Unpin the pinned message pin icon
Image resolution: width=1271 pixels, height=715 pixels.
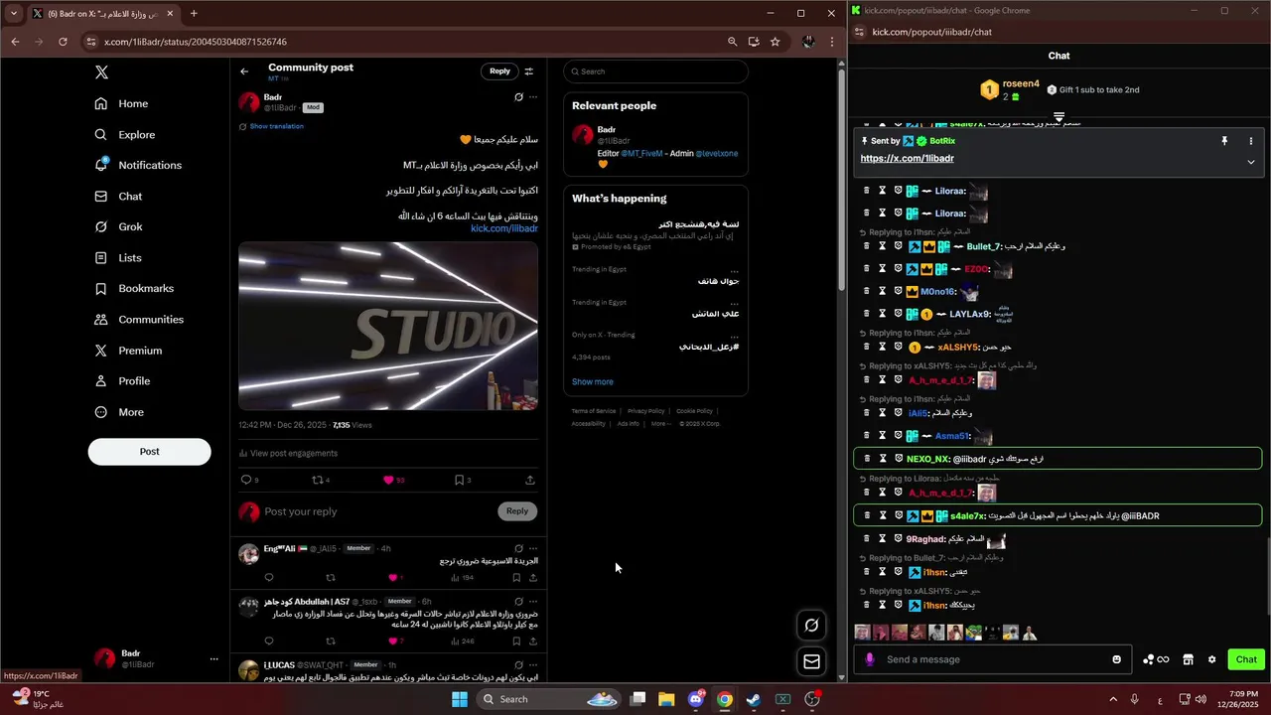(x=1224, y=141)
